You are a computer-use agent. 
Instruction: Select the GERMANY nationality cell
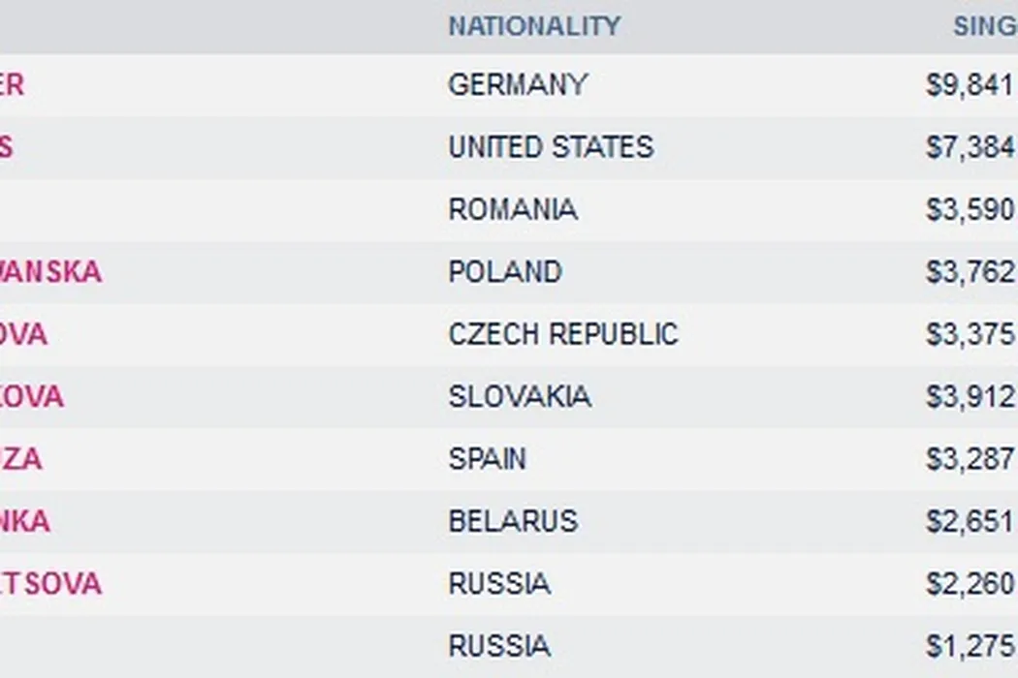pyautogui.click(x=518, y=85)
